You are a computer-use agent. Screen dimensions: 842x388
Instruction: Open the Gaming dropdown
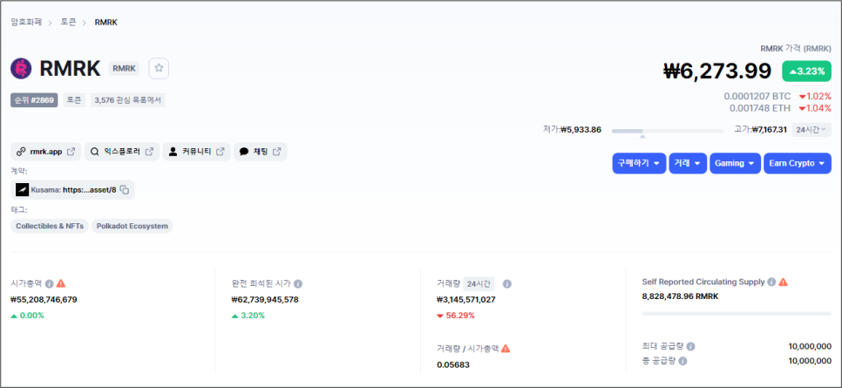coord(735,163)
